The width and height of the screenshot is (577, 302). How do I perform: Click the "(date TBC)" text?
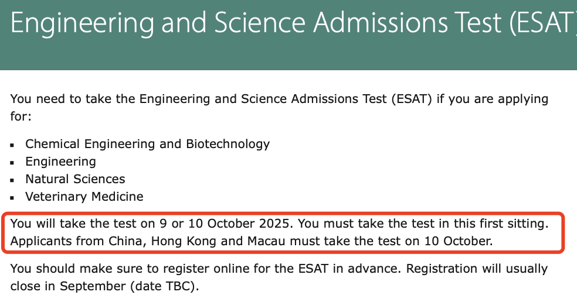pos(164,286)
